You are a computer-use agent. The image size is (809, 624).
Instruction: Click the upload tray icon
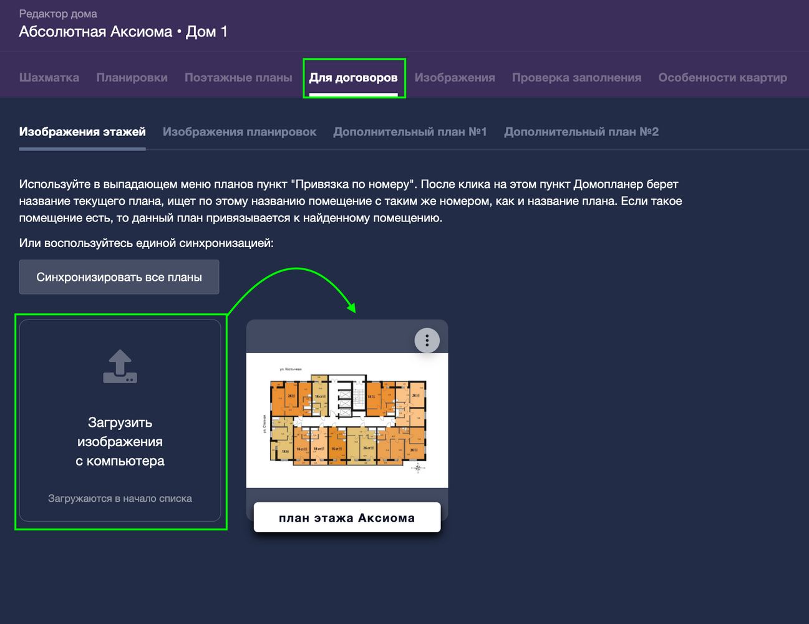120,366
